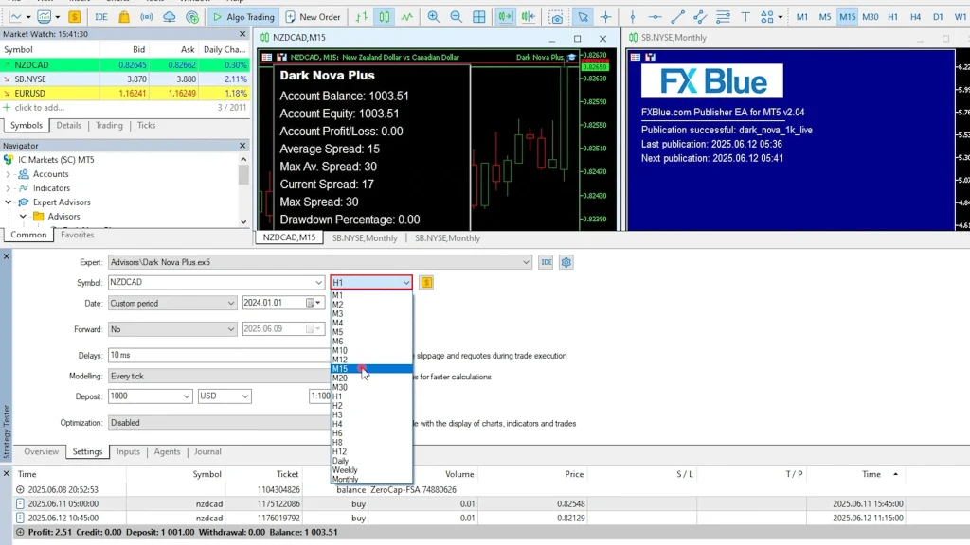
Task: Select the crosshair cursor tool
Action: tap(605, 17)
